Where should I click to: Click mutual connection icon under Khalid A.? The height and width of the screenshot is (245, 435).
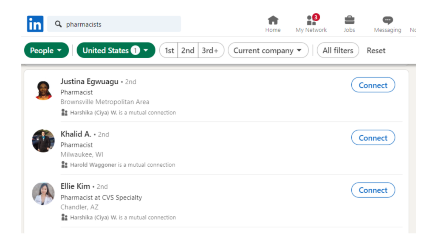(x=65, y=165)
